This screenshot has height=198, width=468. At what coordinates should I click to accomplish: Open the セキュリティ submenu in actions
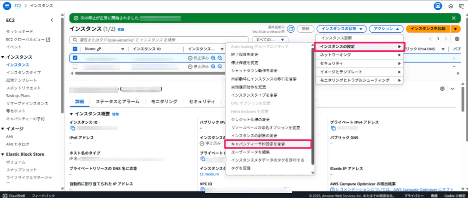pyautogui.click(x=359, y=64)
